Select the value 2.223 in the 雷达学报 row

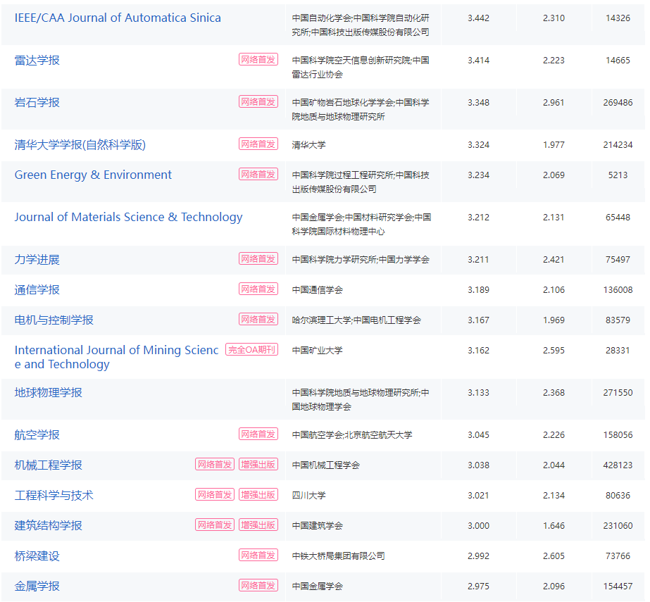pos(554,61)
